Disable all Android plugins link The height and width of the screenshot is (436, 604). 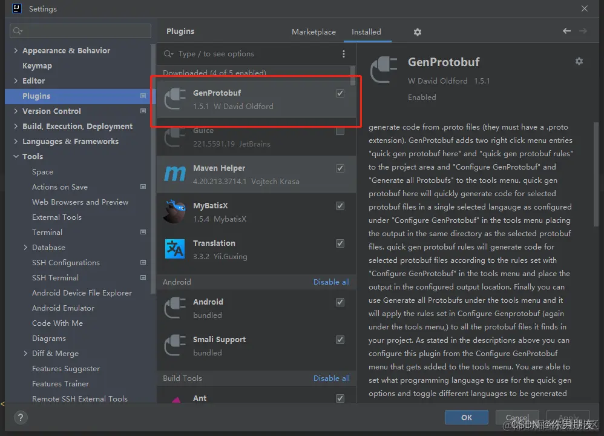(x=331, y=282)
